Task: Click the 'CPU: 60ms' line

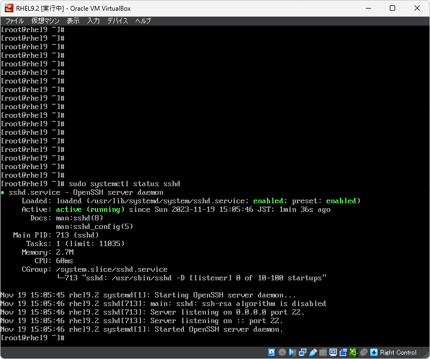Action: (x=54, y=261)
